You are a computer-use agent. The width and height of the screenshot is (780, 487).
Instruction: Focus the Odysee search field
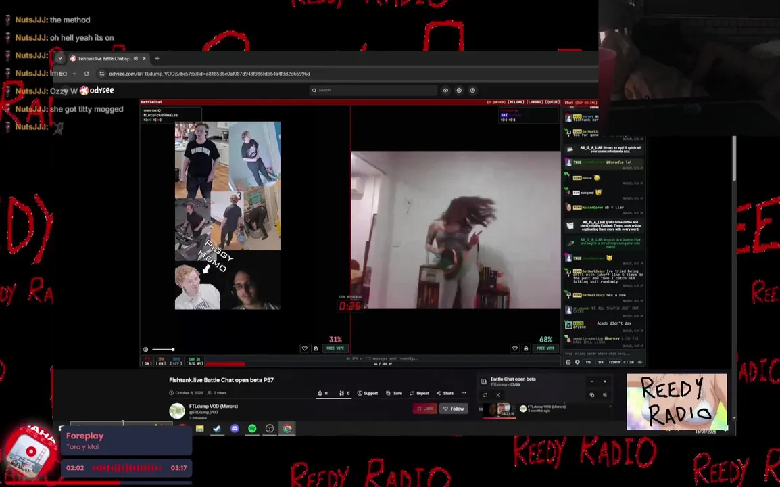(373, 90)
